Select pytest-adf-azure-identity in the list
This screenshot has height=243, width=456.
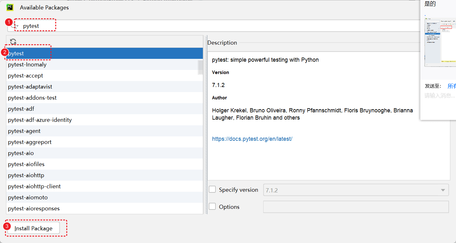[x=104, y=120]
